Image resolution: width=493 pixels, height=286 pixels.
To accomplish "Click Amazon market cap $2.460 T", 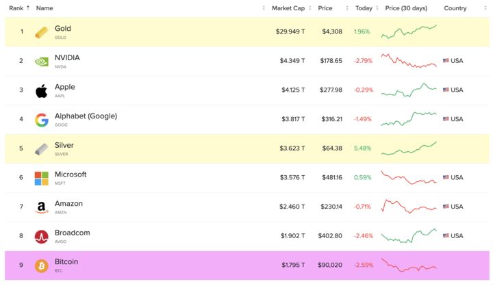I will tap(292, 207).
